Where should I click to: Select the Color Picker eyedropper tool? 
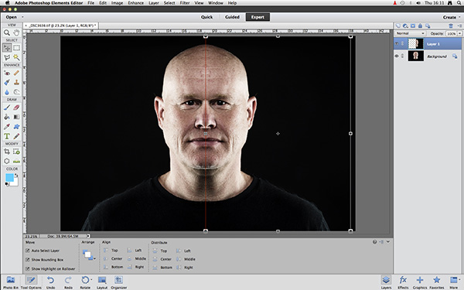tap(7, 127)
